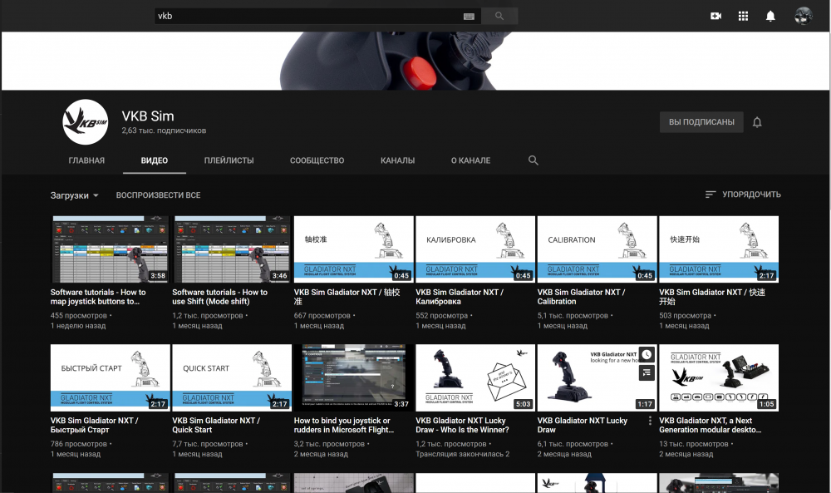Click the channel search magnifier next to О КАНАЛЕ

click(x=533, y=160)
